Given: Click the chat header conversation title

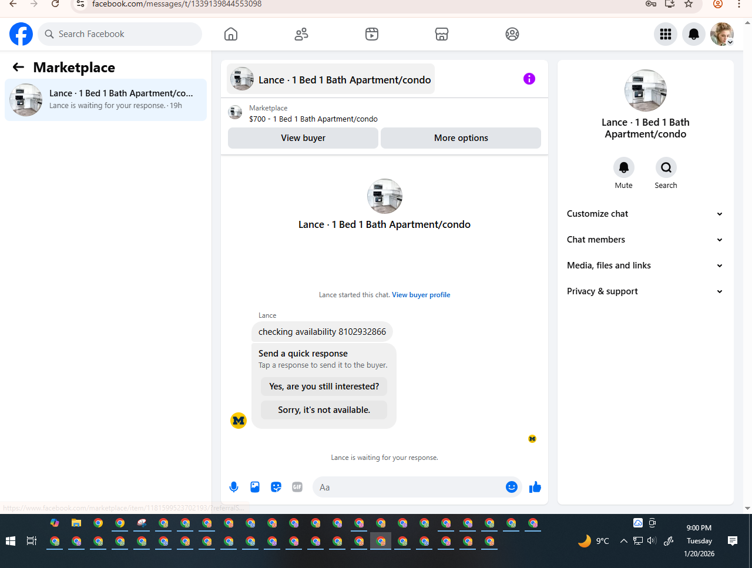Looking at the screenshot, I should click(331, 79).
